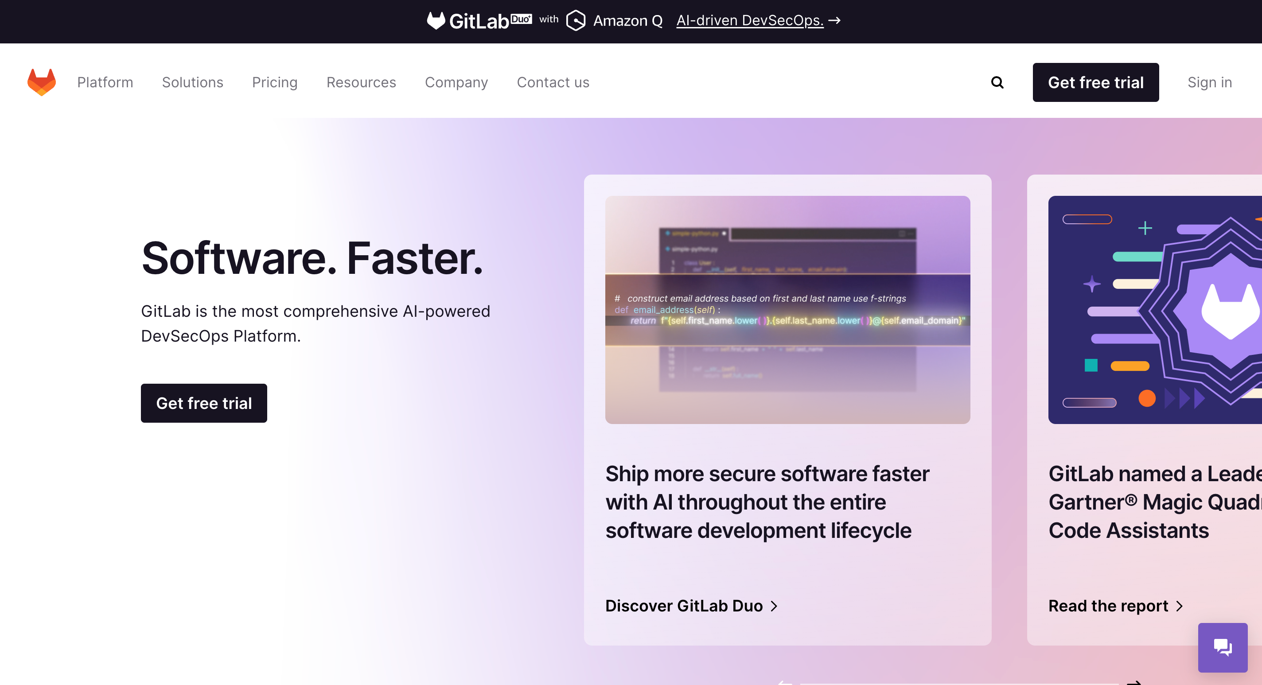Click the DevSecOps Platform description text
1262x685 pixels.
point(315,323)
